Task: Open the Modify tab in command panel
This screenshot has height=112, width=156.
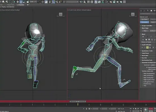Action: (x=144, y=11)
